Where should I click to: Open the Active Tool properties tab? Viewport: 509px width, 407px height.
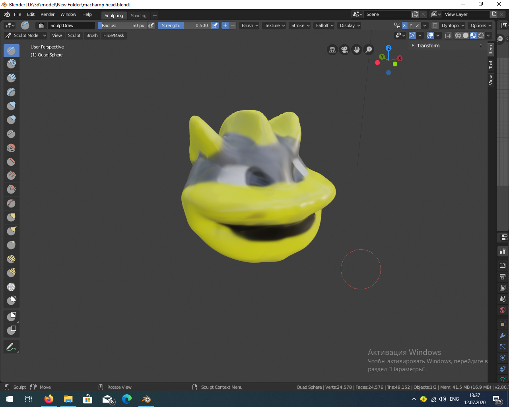coord(503,251)
